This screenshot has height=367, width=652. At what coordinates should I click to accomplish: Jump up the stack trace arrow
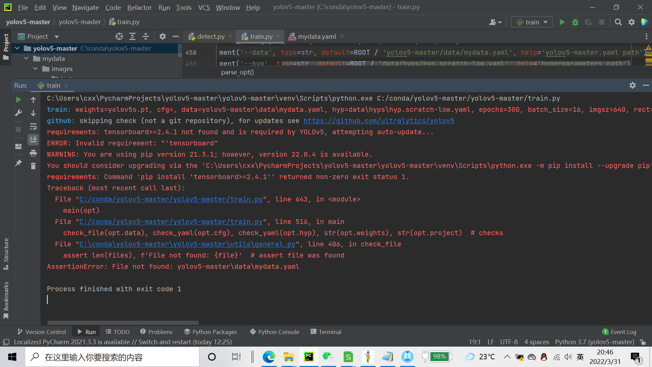[33, 100]
